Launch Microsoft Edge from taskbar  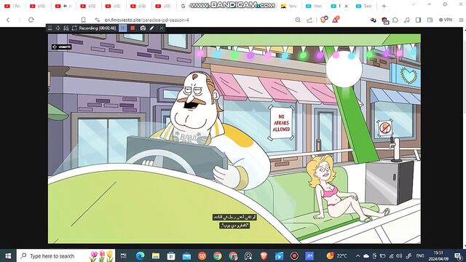141,255
